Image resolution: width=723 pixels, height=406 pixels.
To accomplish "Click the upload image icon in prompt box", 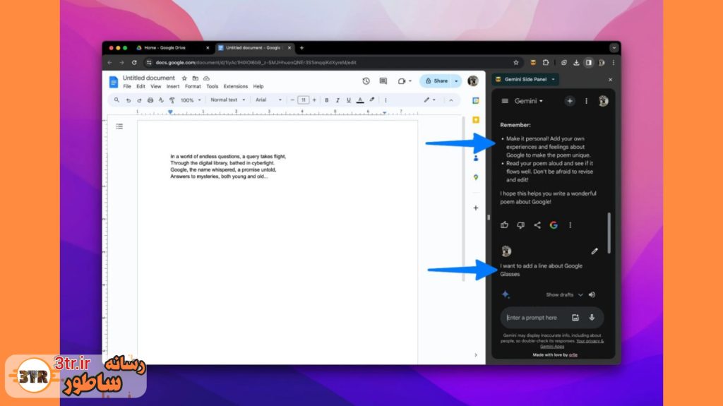I will pos(575,318).
